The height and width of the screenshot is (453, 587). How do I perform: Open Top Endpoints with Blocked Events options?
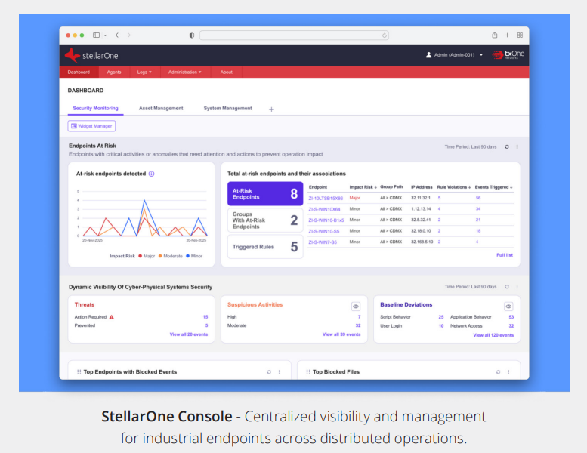coord(279,372)
